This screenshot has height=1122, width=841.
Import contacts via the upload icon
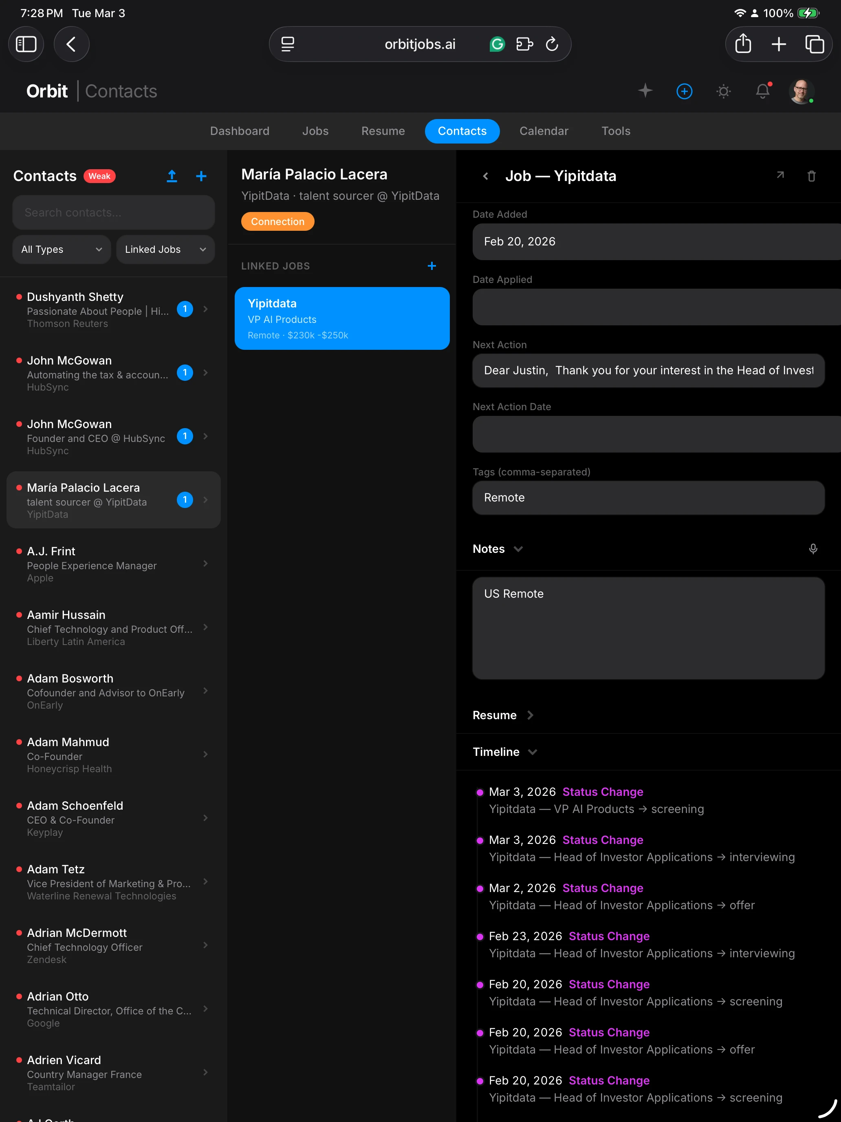pos(172,176)
